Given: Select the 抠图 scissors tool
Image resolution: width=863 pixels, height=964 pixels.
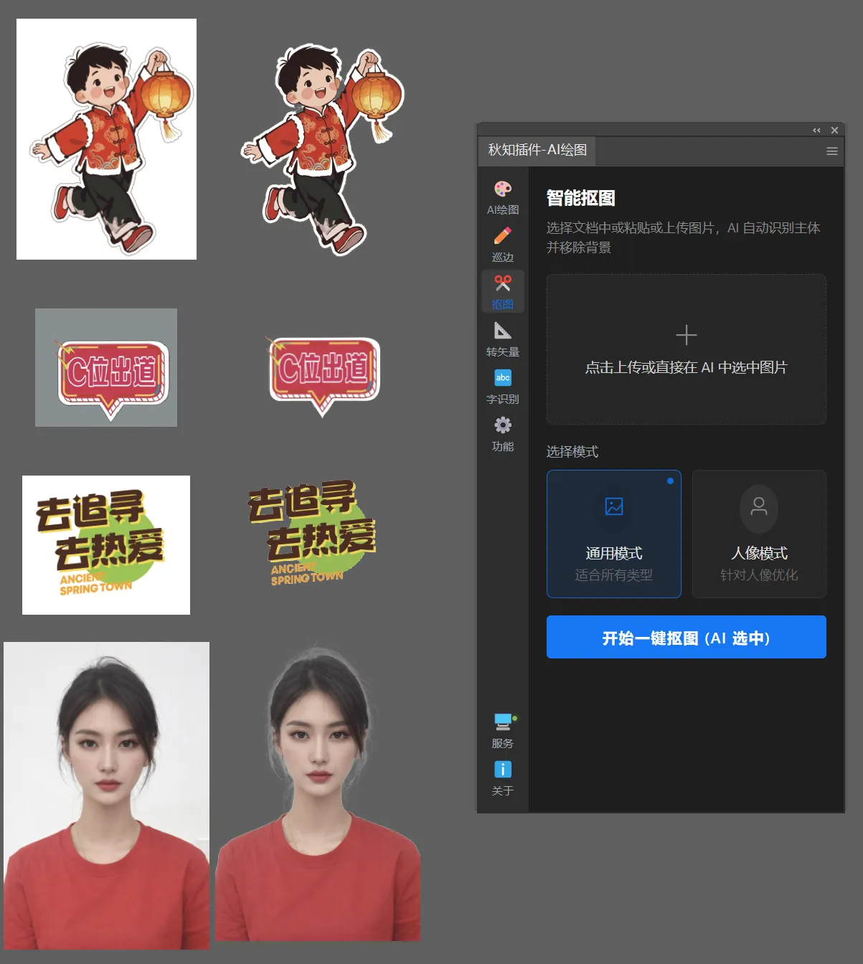Looking at the screenshot, I should point(502,291).
